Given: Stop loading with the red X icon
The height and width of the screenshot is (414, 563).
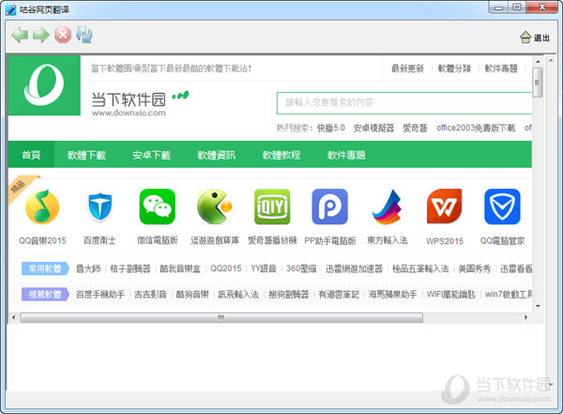Looking at the screenshot, I should coord(63,35).
